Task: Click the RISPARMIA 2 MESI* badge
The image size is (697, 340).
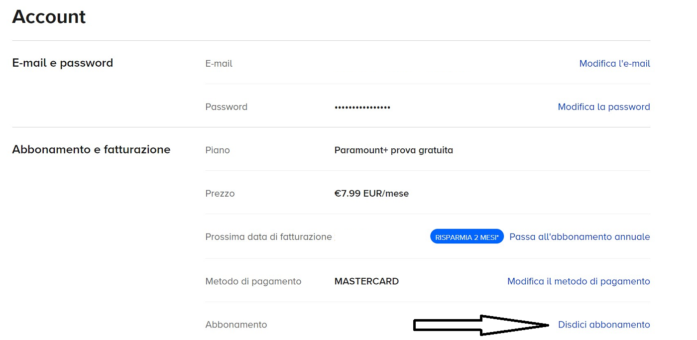Action: click(466, 236)
